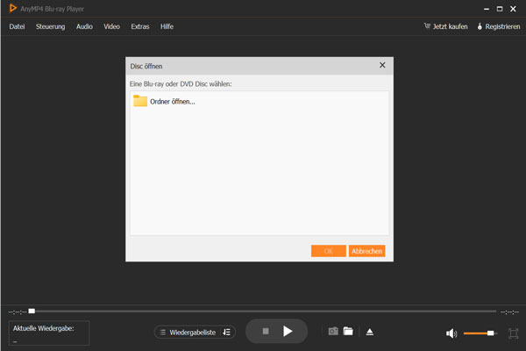526x351 pixels.
Task: Open the Wiedergabeliste button
Action: (x=195, y=333)
